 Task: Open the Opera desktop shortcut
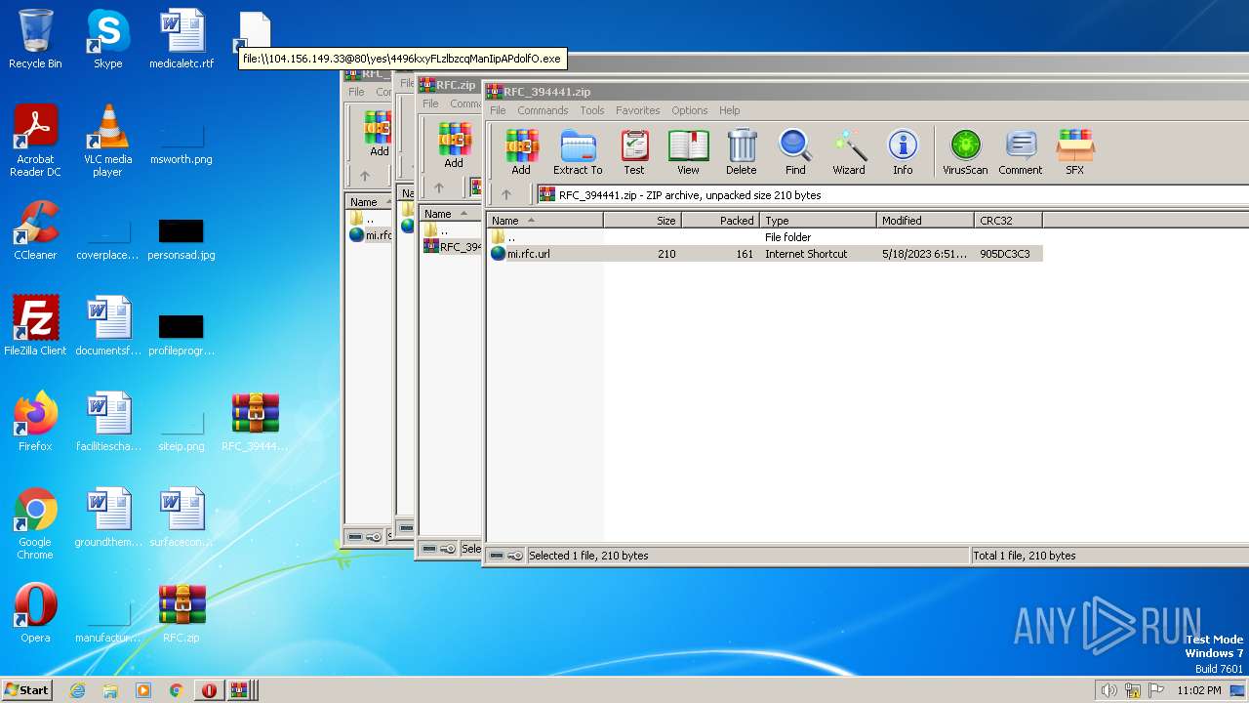click(35, 614)
